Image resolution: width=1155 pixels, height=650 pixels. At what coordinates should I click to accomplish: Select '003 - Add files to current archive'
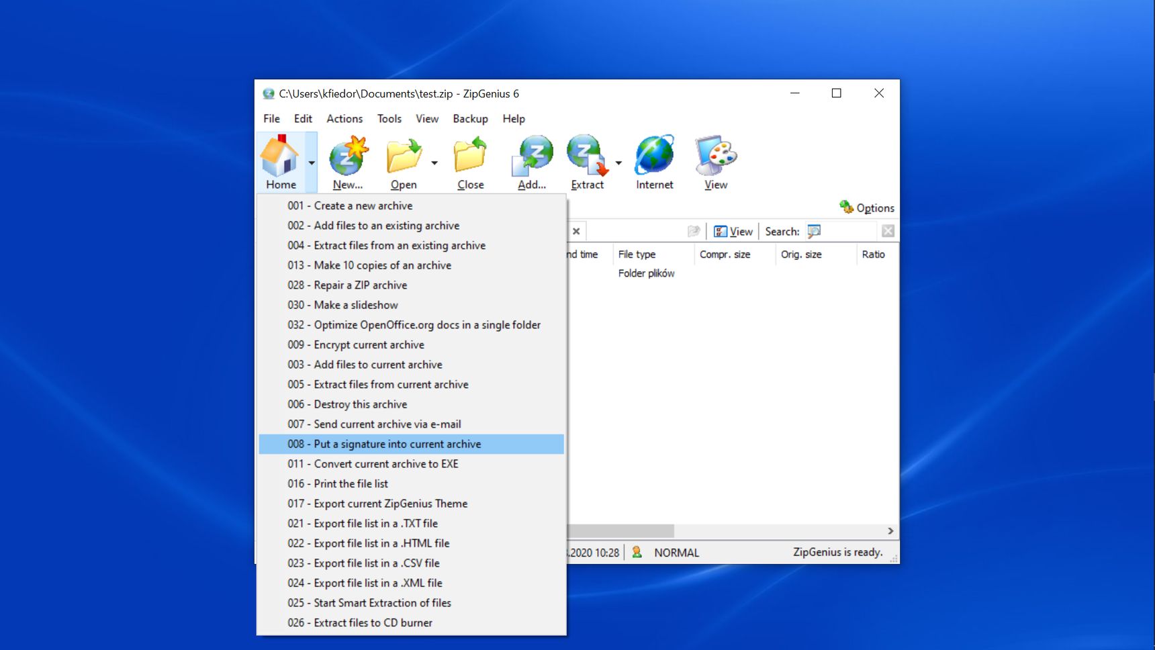click(x=411, y=365)
